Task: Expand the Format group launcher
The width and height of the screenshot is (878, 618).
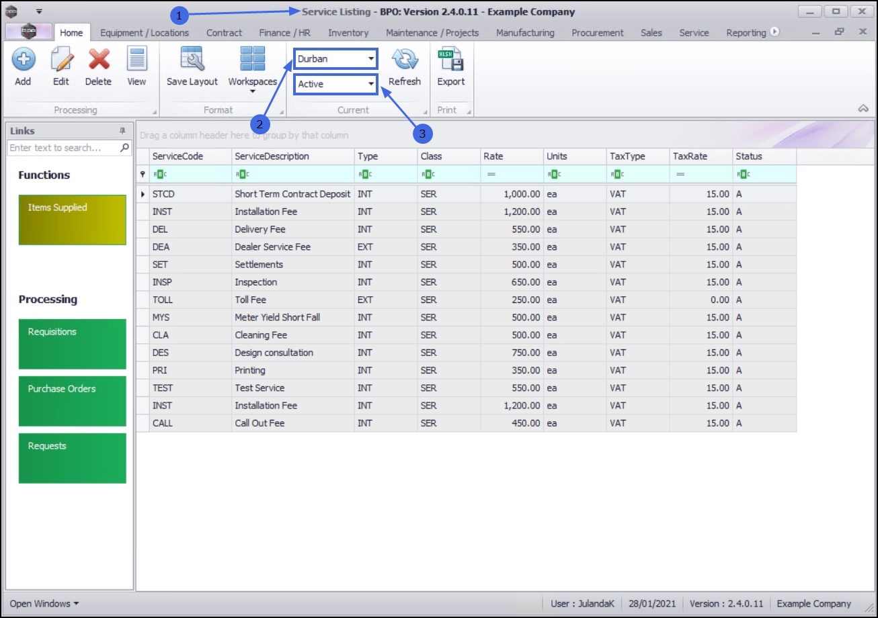Action: pyautogui.click(x=281, y=112)
